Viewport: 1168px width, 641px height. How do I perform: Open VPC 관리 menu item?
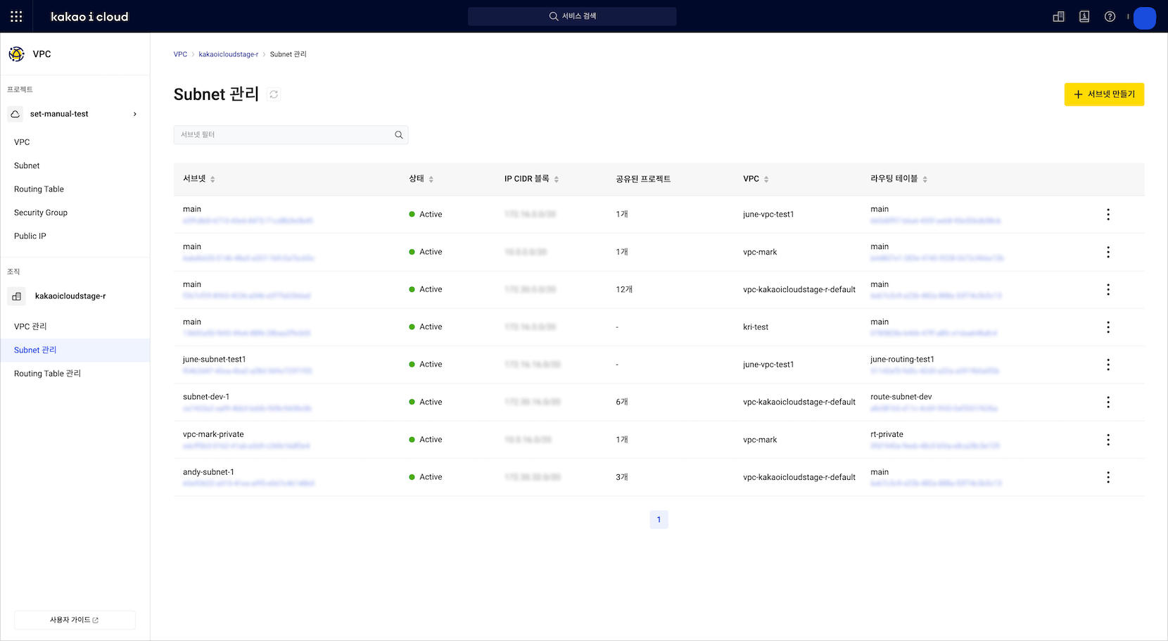30,326
